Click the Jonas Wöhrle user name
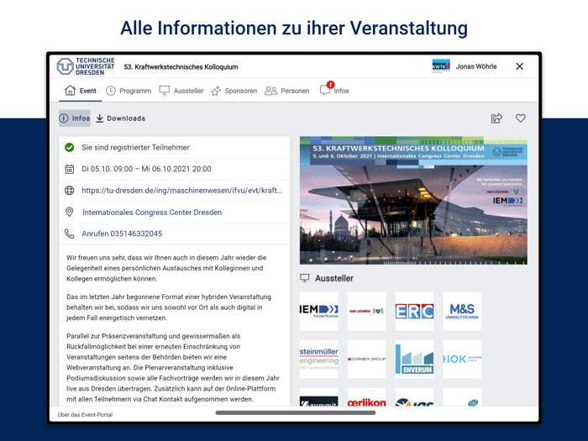 tap(476, 66)
